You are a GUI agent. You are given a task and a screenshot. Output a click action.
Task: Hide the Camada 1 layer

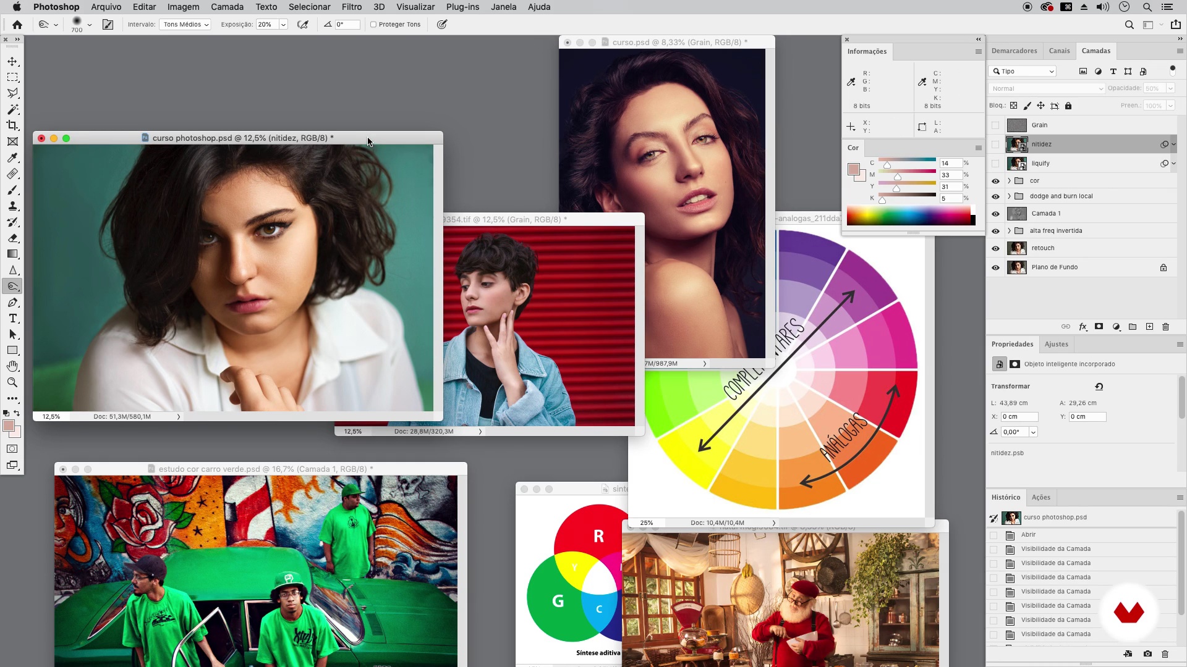(995, 214)
